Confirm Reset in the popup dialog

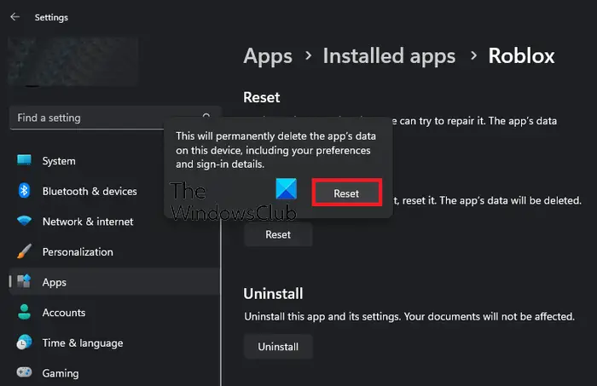point(346,193)
